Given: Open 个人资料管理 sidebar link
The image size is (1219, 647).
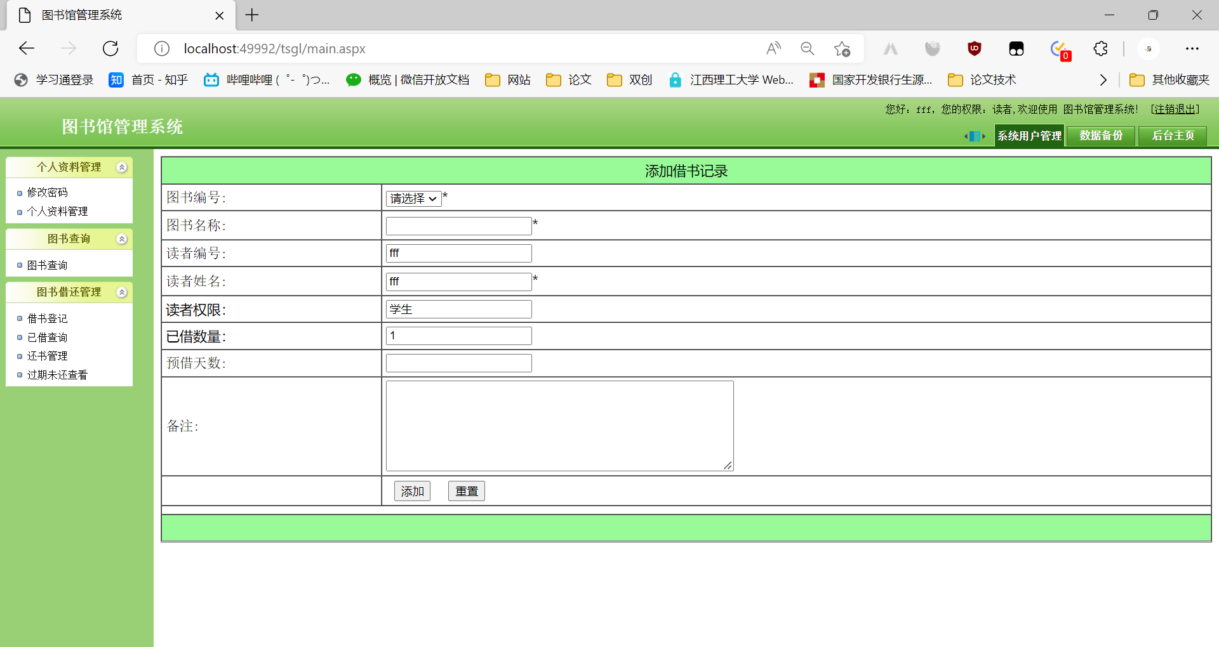Looking at the screenshot, I should coord(57,211).
